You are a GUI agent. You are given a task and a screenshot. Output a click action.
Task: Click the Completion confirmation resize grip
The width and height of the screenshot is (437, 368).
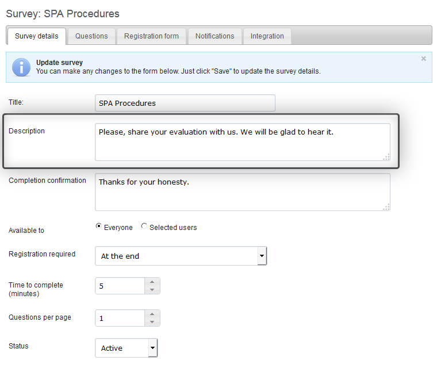pyautogui.click(x=386, y=207)
